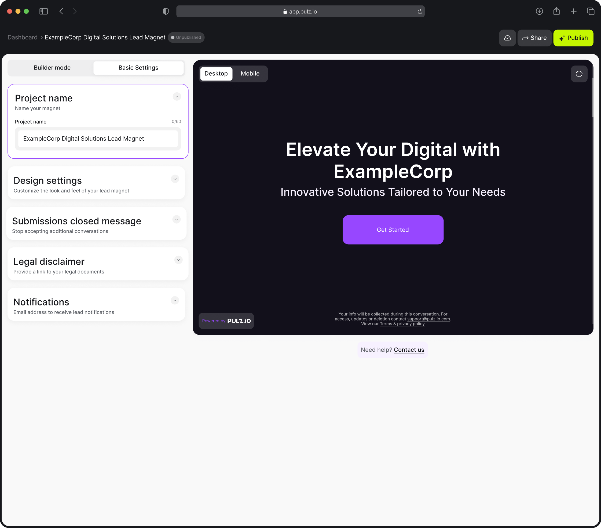This screenshot has width=601, height=528.
Task: Switch to Basic Settings tab
Action: click(x=138, y=67)
